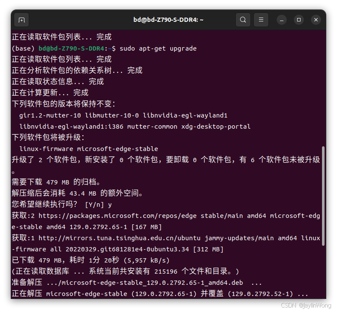Click the green prompt bd@bd-Z790-S-DDR4

(71, 48)
